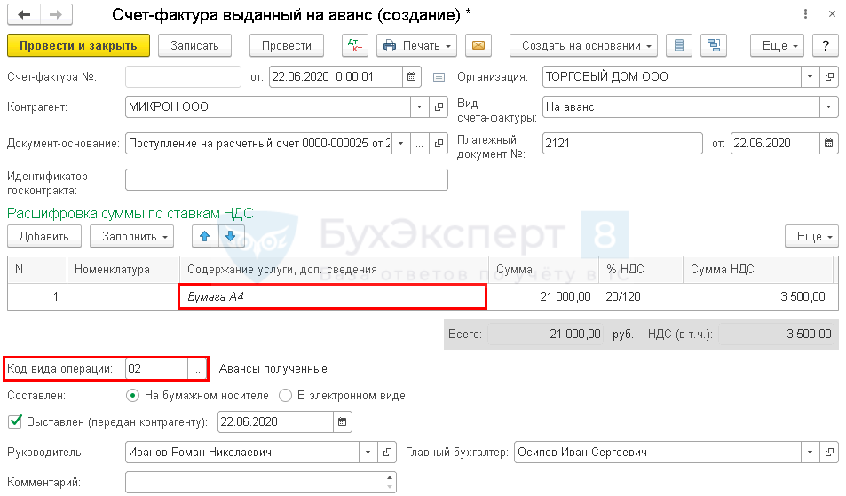Open Документ-основание record form
Image resolution: width=846 pixels, height=496 pixels.
pos(439,144)
